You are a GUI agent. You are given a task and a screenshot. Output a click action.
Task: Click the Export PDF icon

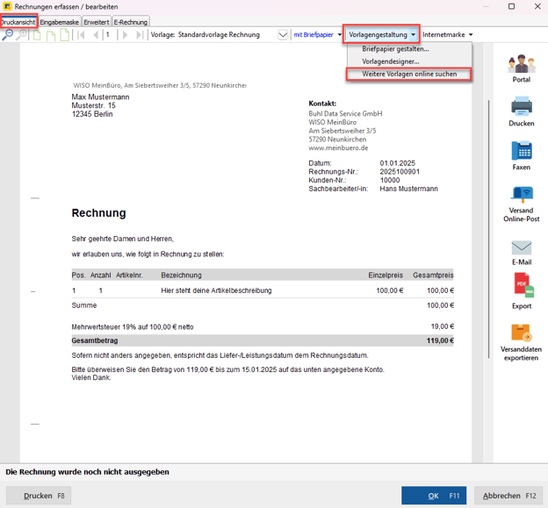pyautogui.click(x=523, y=285)
